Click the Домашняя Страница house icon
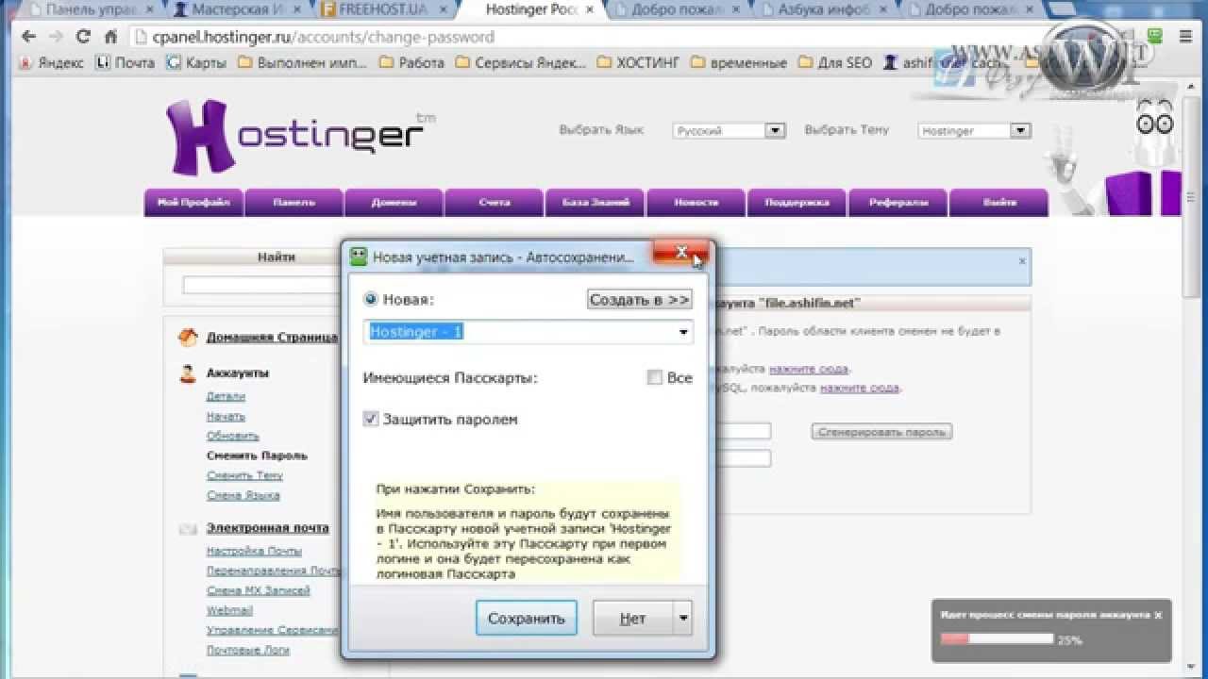 click(189, 338)
